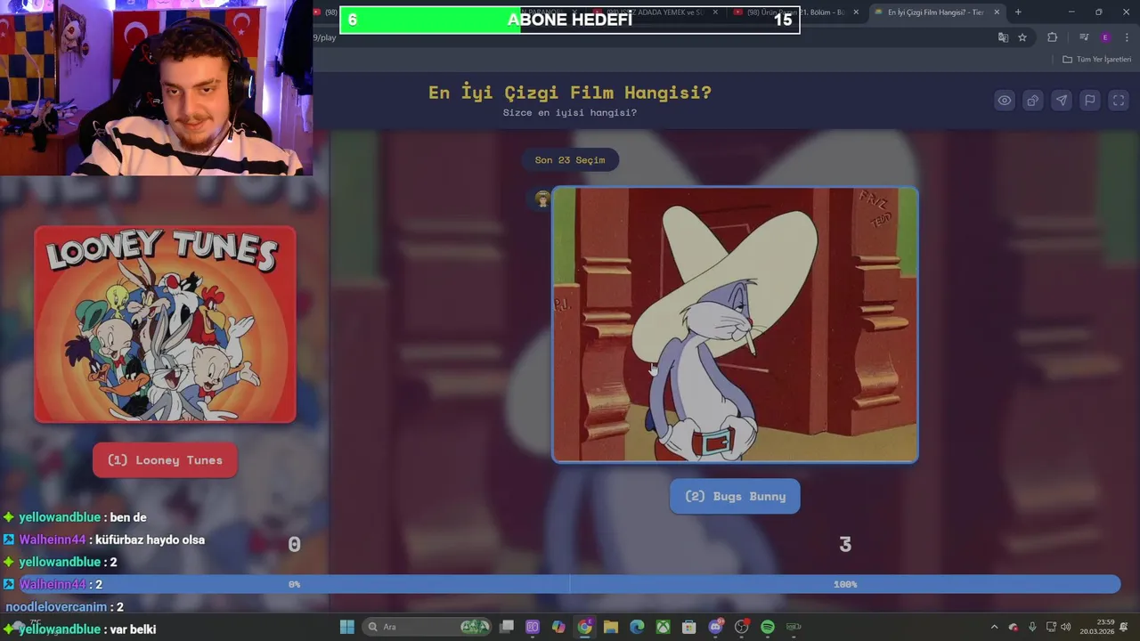Screen dimensions: 1140x641
Task: Toggle the eye preview icon in the header
Action: coord(1004,101)
